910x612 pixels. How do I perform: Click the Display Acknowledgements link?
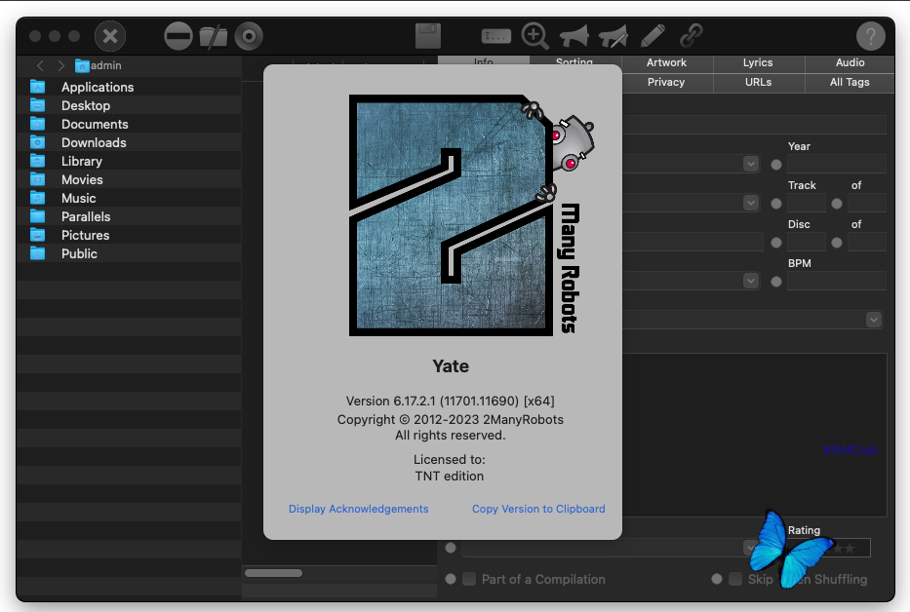coord(359,509)
